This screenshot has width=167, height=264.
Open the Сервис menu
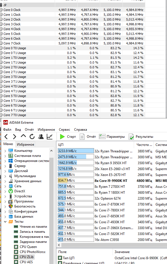[64, 130]
